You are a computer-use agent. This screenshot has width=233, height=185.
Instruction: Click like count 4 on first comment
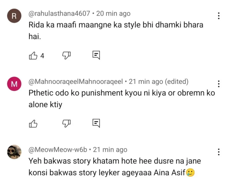point(42,56)
